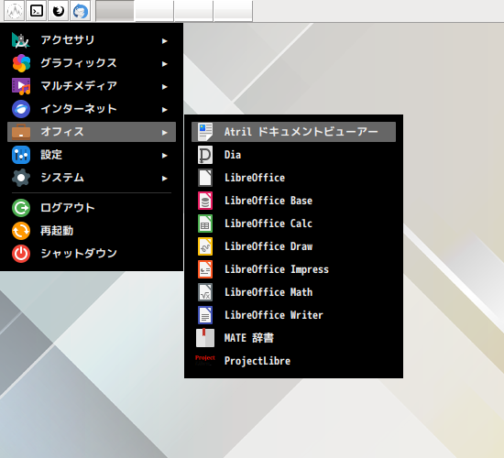Screen dimensions: 504x458
Task: Click the red シャットダウン power icon
Action: tap(21, 254)
